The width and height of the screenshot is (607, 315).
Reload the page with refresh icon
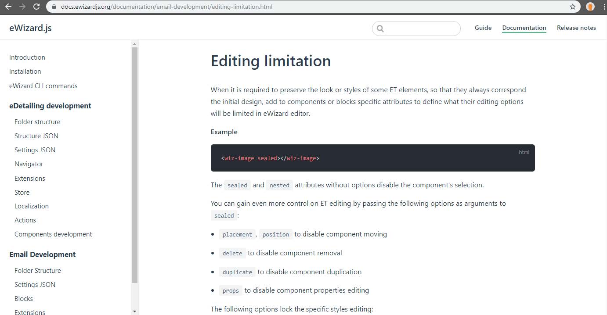(37, 7)
